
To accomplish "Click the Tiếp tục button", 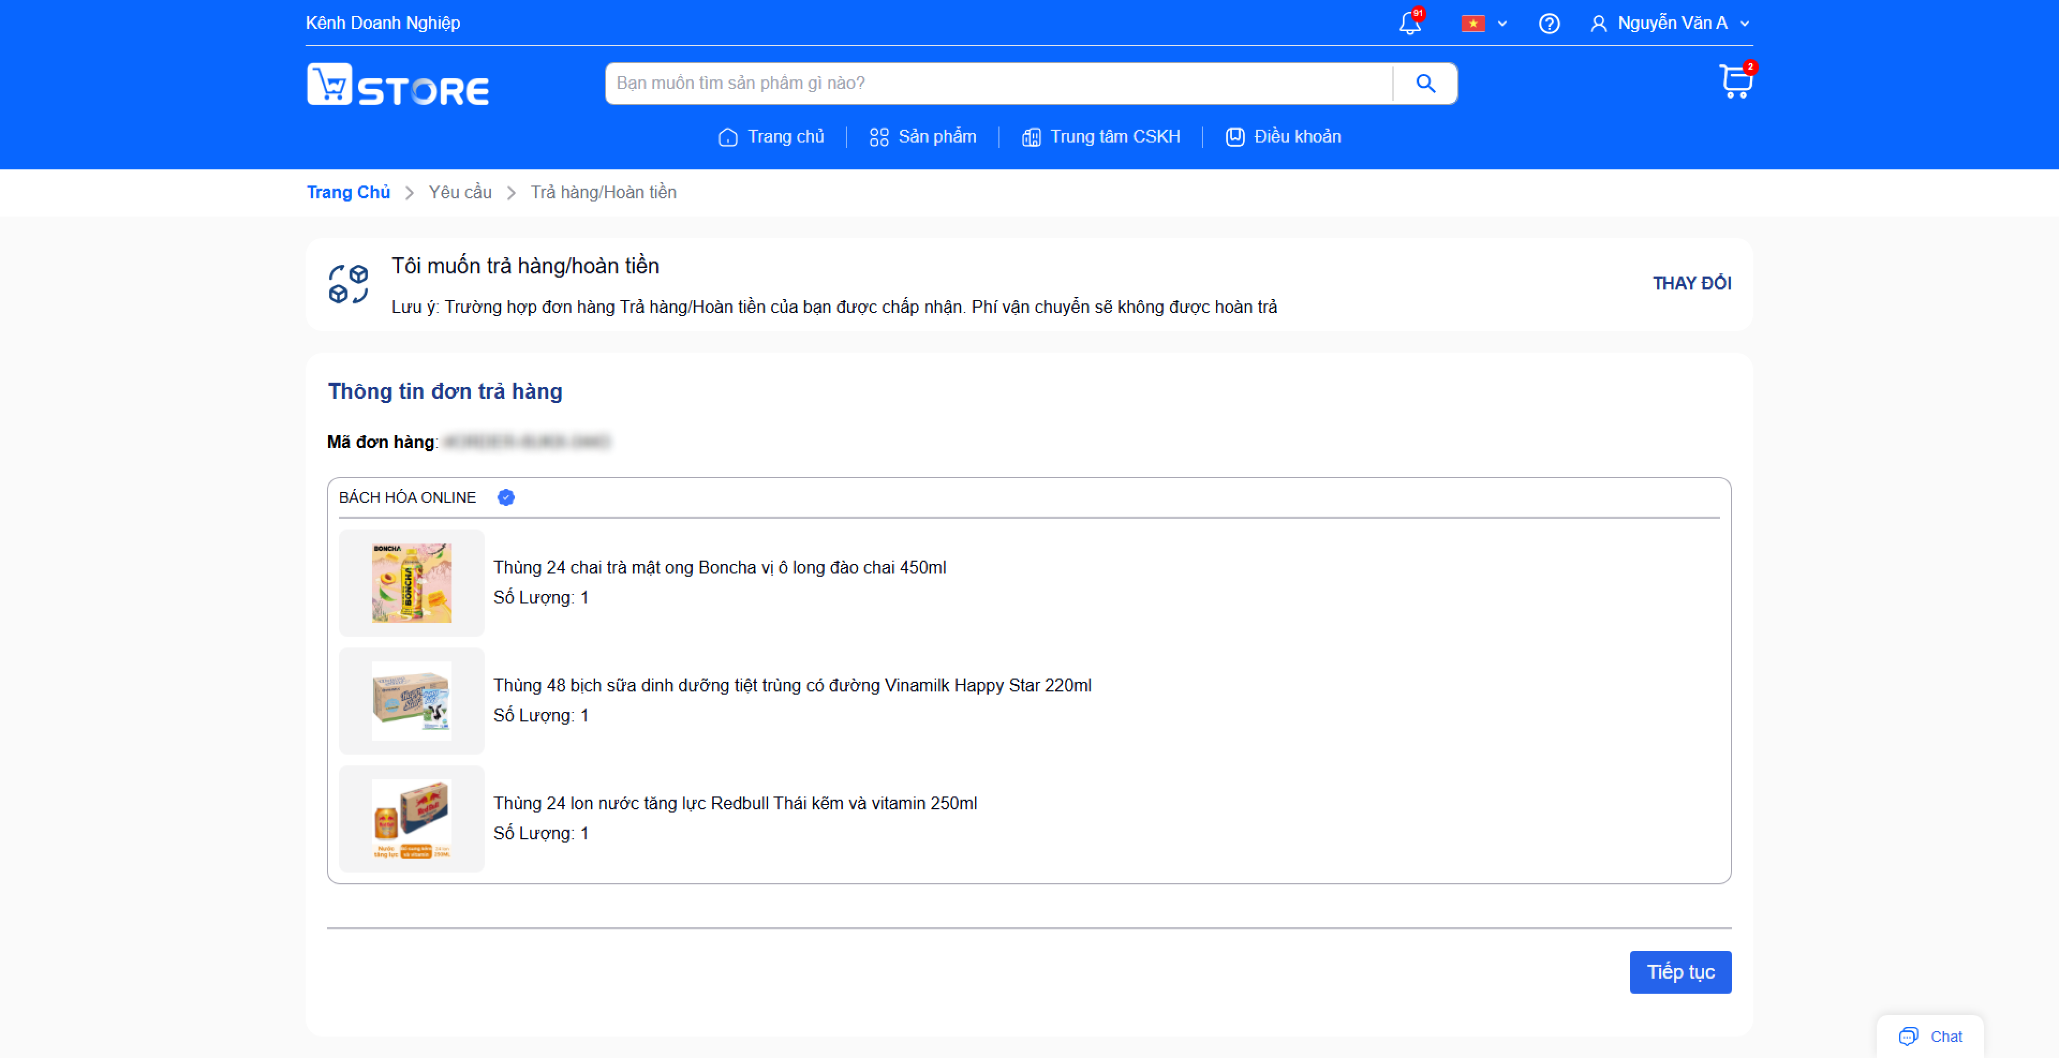I will click(x=1680, y=972).
